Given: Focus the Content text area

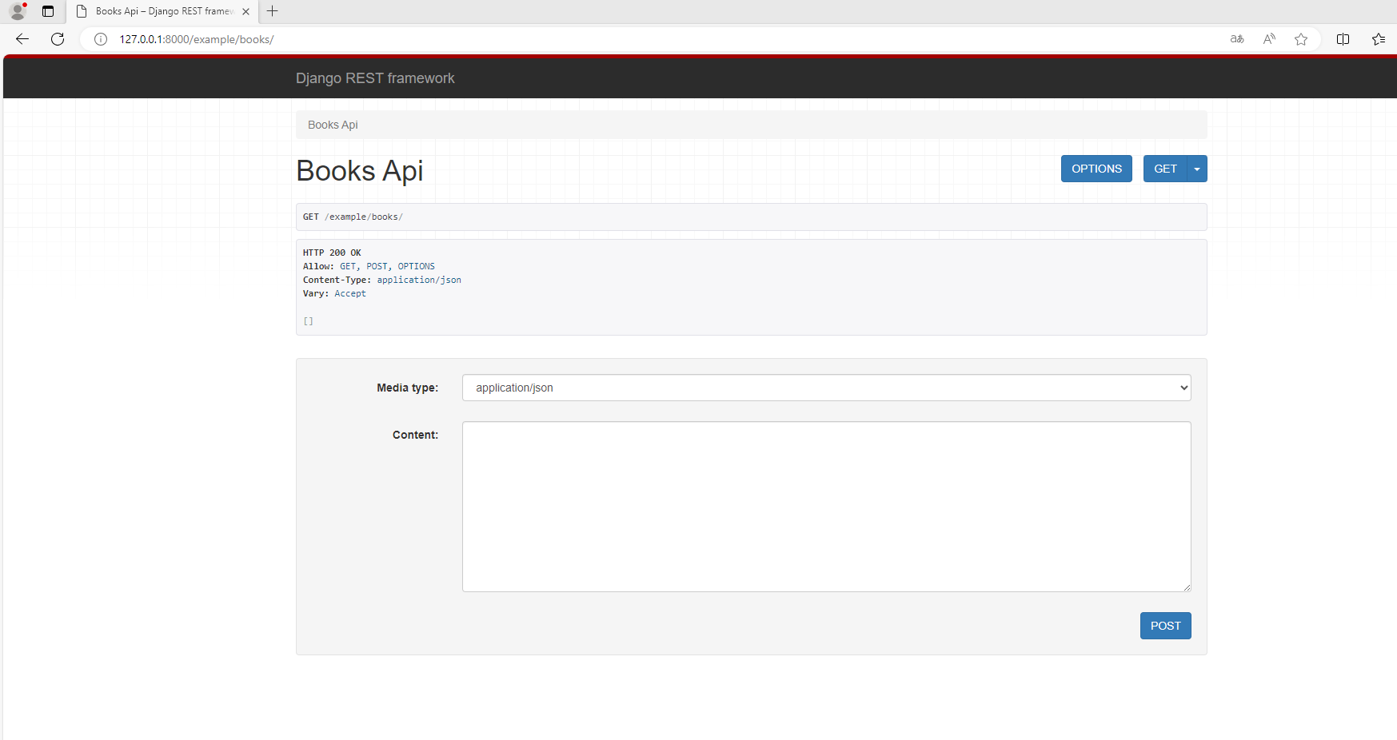Looking at the screenshot, I should [827, 507].
